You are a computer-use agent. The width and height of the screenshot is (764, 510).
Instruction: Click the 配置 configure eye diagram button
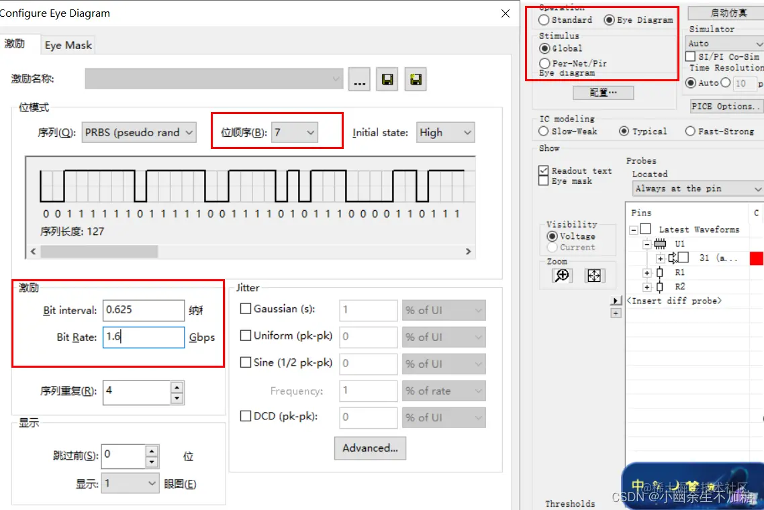pos(603,93)
